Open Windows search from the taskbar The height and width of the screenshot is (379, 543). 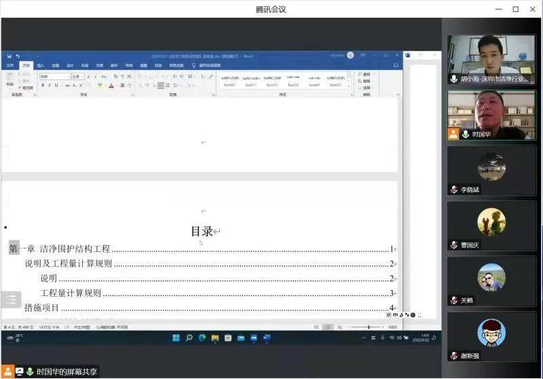(189, 338)
